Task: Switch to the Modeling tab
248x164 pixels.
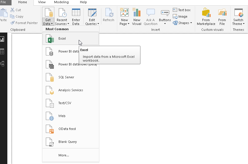Action: point(61,2)
